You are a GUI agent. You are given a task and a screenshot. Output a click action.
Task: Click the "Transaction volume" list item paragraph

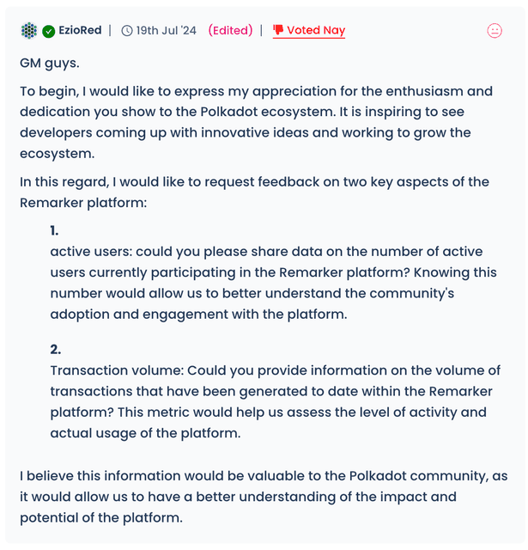pyautogui.click(x=275, y=401)
